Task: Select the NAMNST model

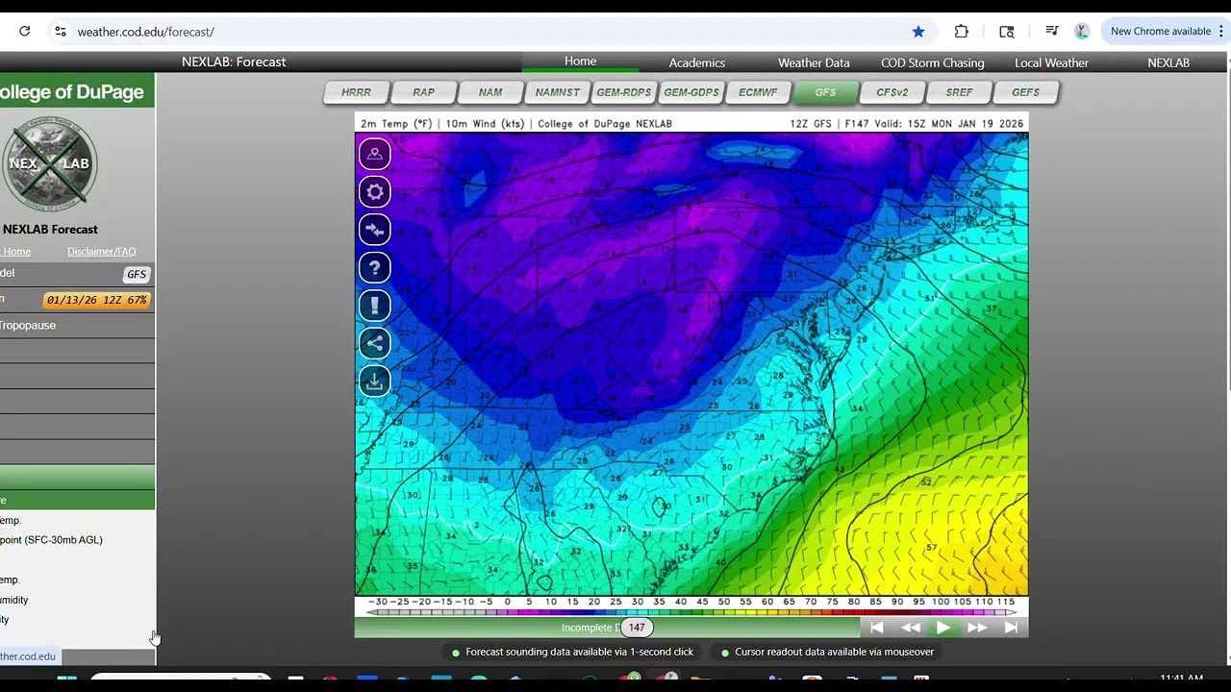Action: 558,92
